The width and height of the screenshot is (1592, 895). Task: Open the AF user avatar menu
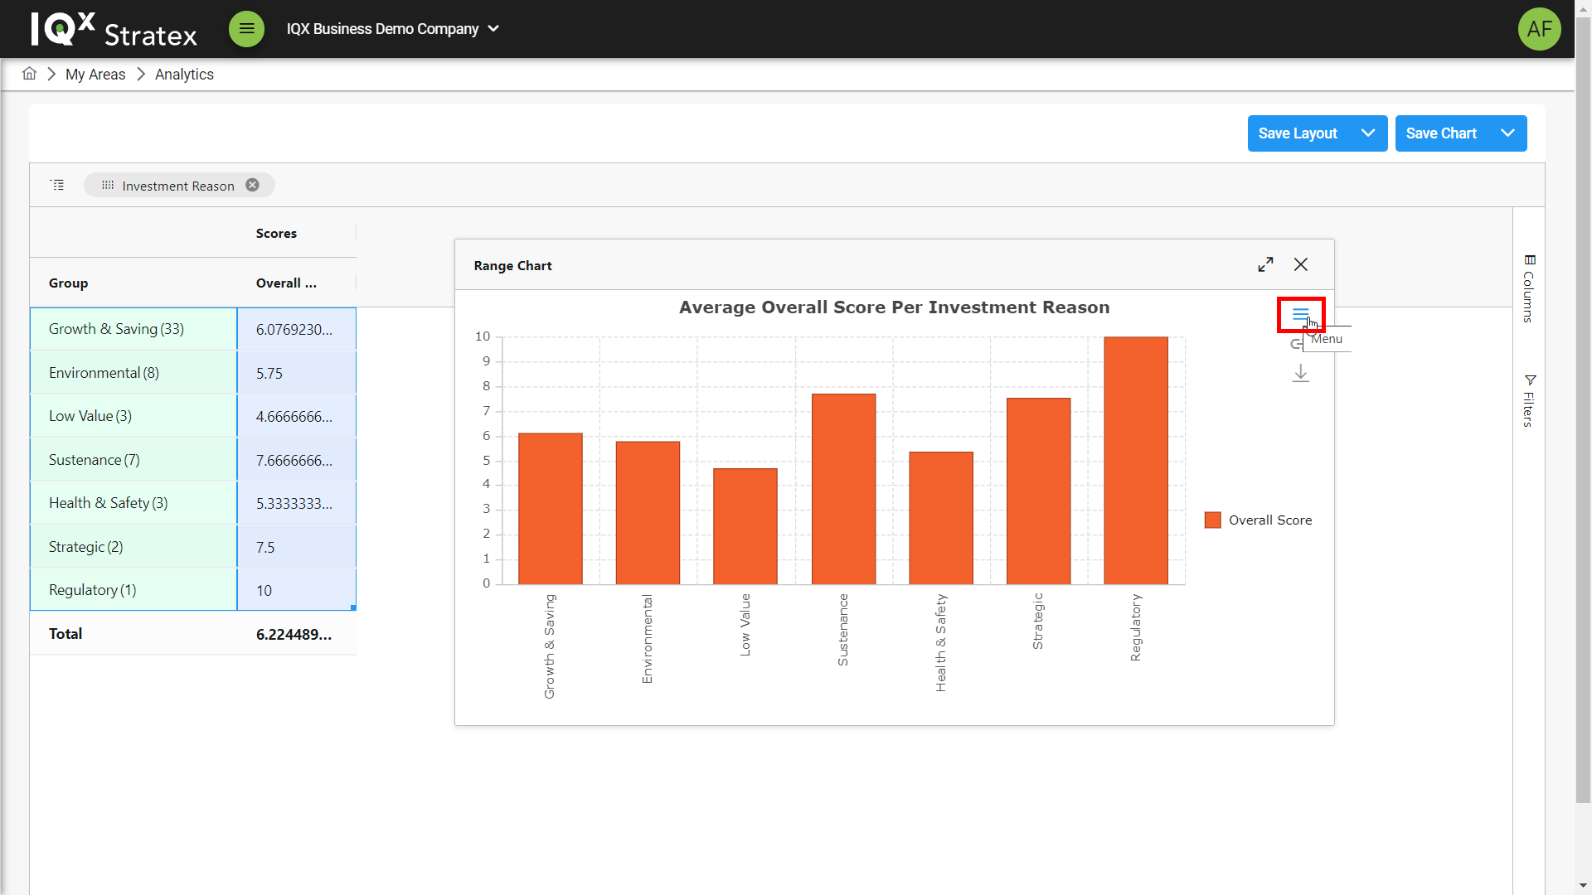[1539, 29]
